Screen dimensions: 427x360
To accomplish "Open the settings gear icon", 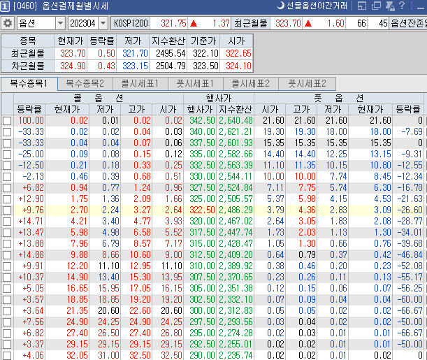I will [8, 24].
